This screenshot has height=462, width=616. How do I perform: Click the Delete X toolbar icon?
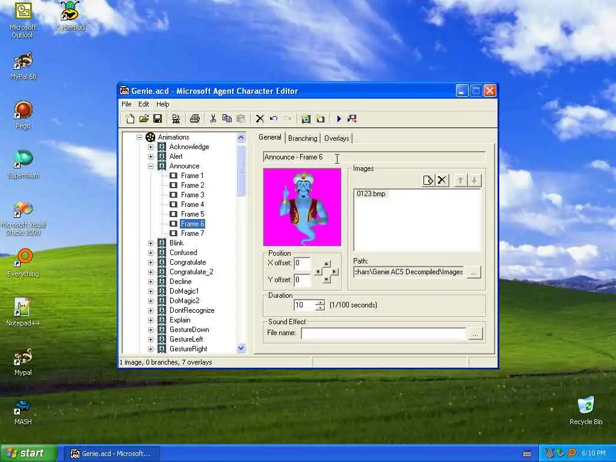point(260,119)
